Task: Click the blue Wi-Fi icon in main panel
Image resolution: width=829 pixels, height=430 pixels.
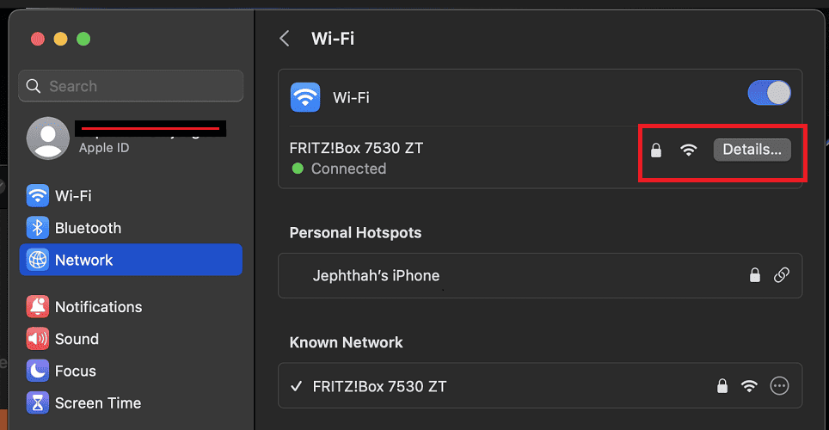Action: coord(305,97)
